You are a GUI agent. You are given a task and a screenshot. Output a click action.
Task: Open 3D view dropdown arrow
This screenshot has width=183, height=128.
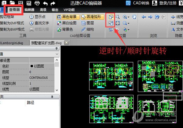click(x=128, y=30)
